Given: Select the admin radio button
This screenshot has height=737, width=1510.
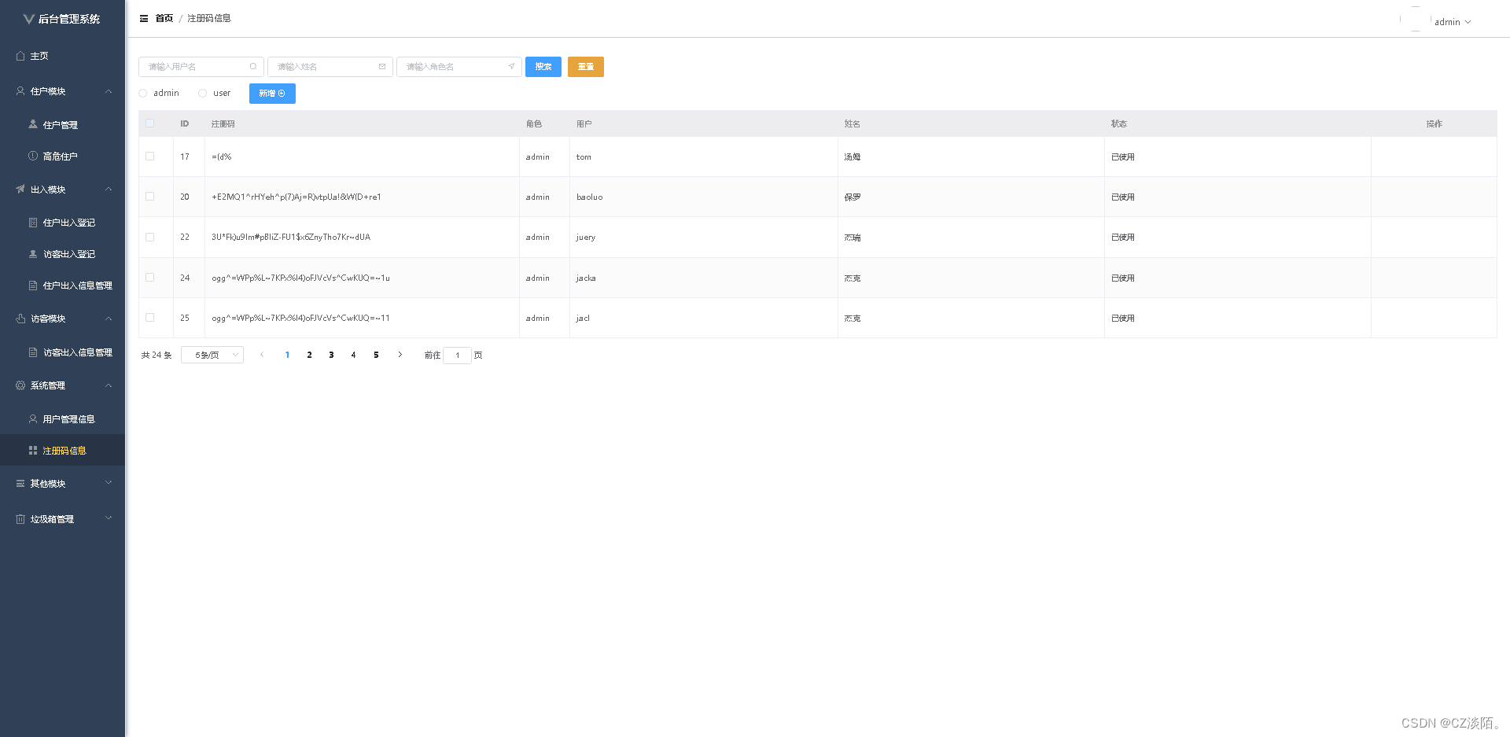Looking at the screenshot, I should [143, 94].
